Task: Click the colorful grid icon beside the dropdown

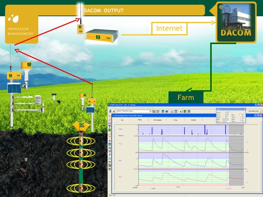Action: pos(154,111)
